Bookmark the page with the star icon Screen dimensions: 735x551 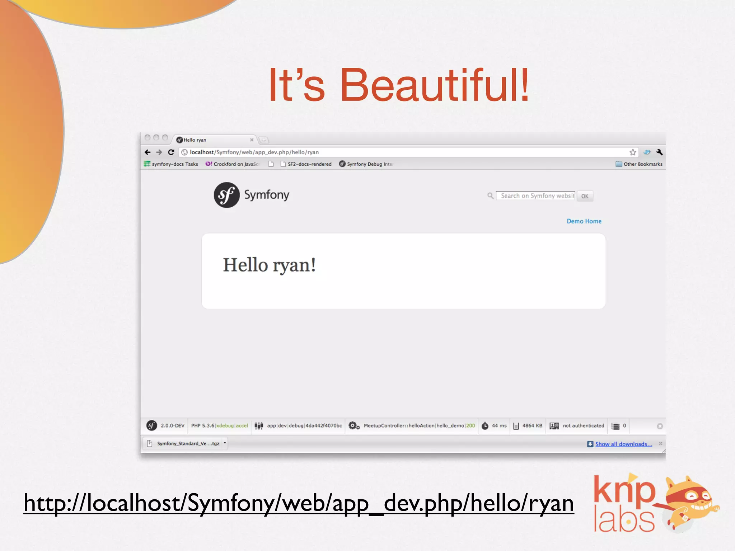click(x=633, y=152)
